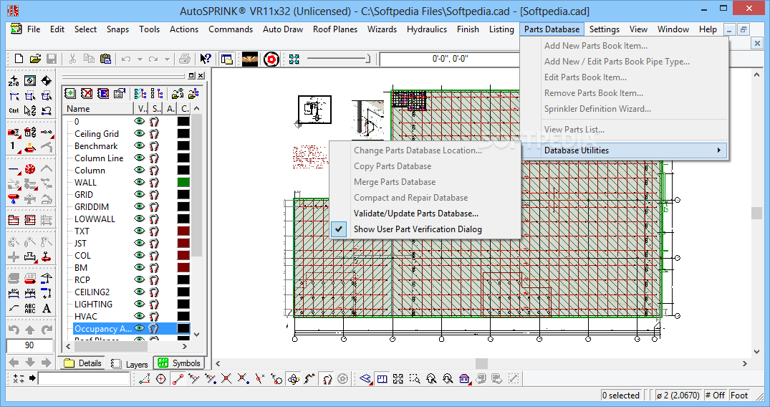770x407 pixels.
Task: Switch to the Layers tab
Action: point(130,364)
